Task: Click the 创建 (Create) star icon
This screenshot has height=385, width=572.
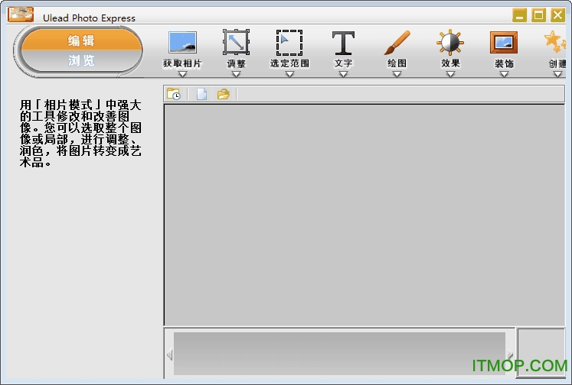Action: [x=555, y=41]
